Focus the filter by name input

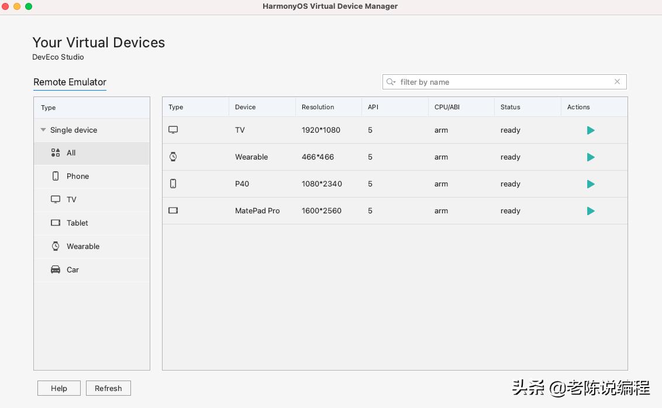[503, 82]
